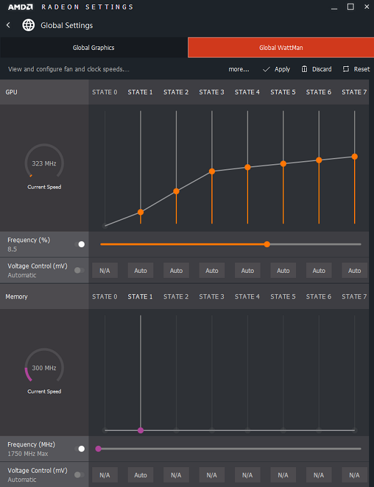Go back using the back arrow
Image resolution: width=374 pixels, height=487 pixels.
[x=8, y=25]
